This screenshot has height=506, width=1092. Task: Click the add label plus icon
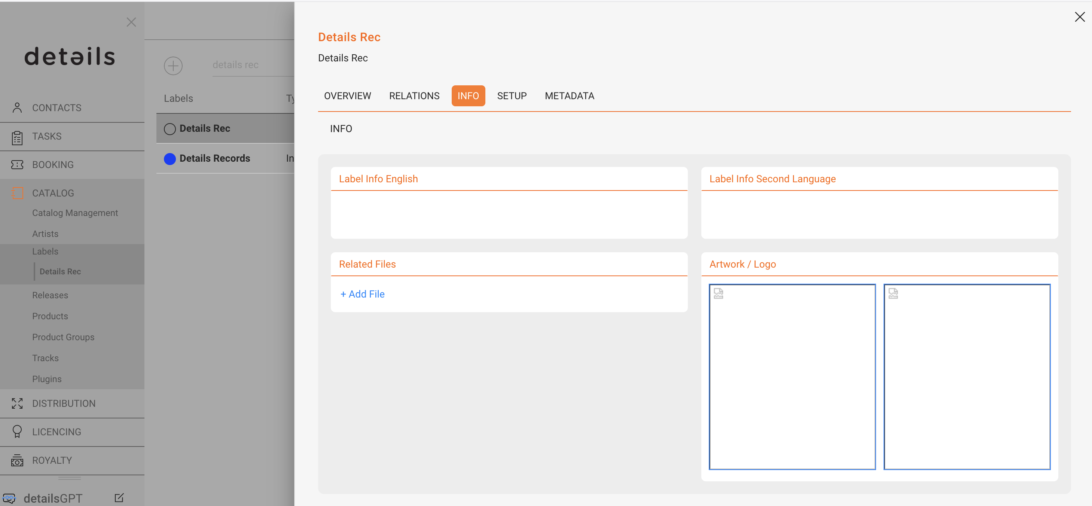[173, 66]
